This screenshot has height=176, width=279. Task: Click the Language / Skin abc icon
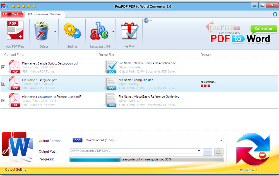99,31
